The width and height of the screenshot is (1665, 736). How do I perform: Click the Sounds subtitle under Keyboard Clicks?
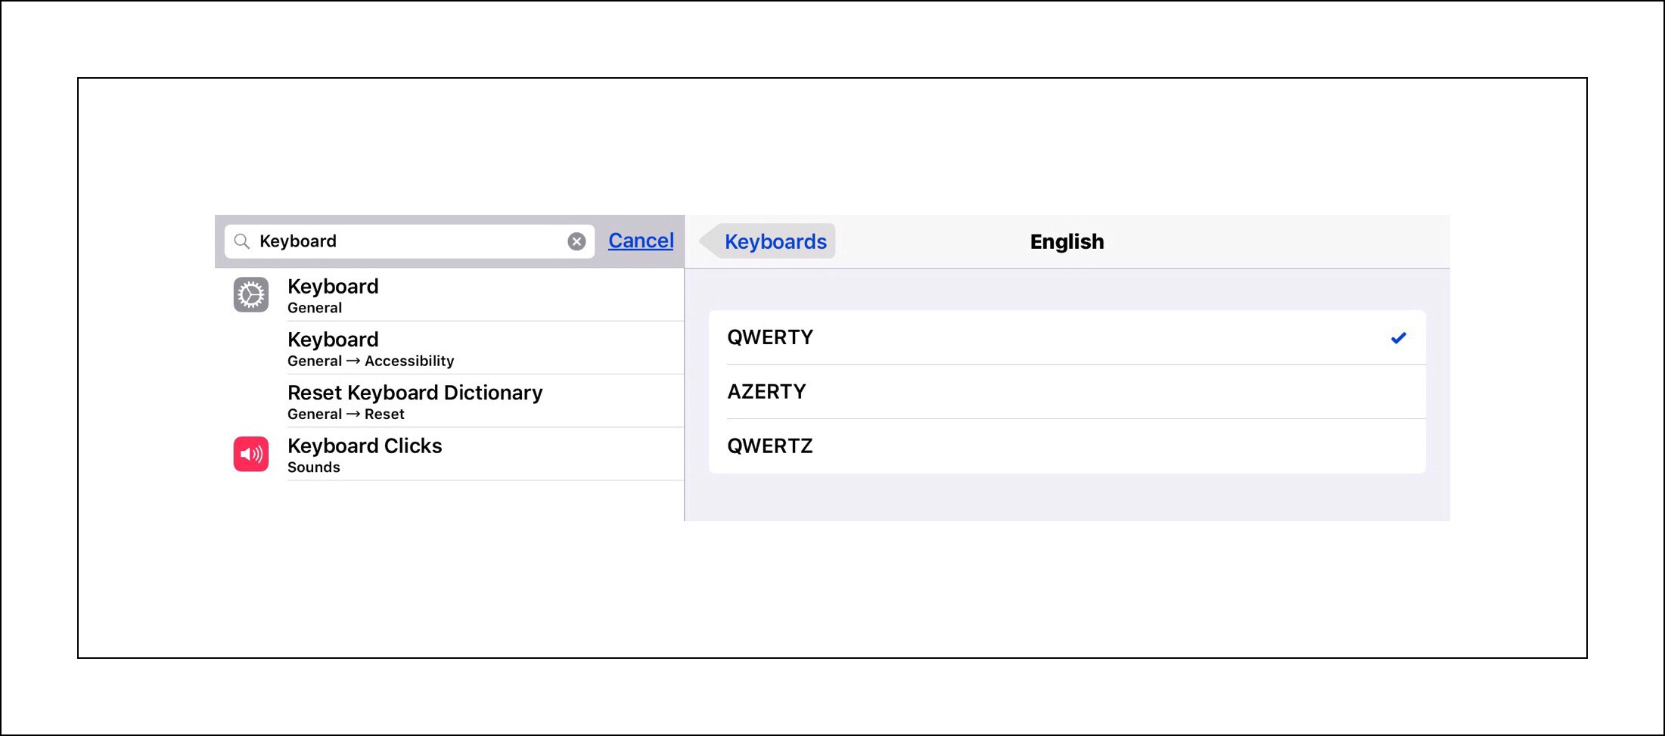[x=314, y=467]
